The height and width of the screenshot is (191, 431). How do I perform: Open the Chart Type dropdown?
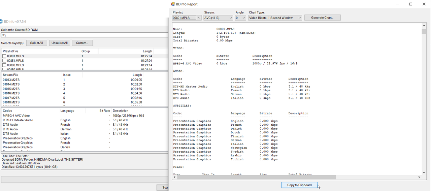(275, 18)
